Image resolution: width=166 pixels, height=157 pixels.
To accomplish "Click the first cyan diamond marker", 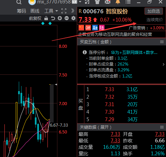I will point(43,24).
